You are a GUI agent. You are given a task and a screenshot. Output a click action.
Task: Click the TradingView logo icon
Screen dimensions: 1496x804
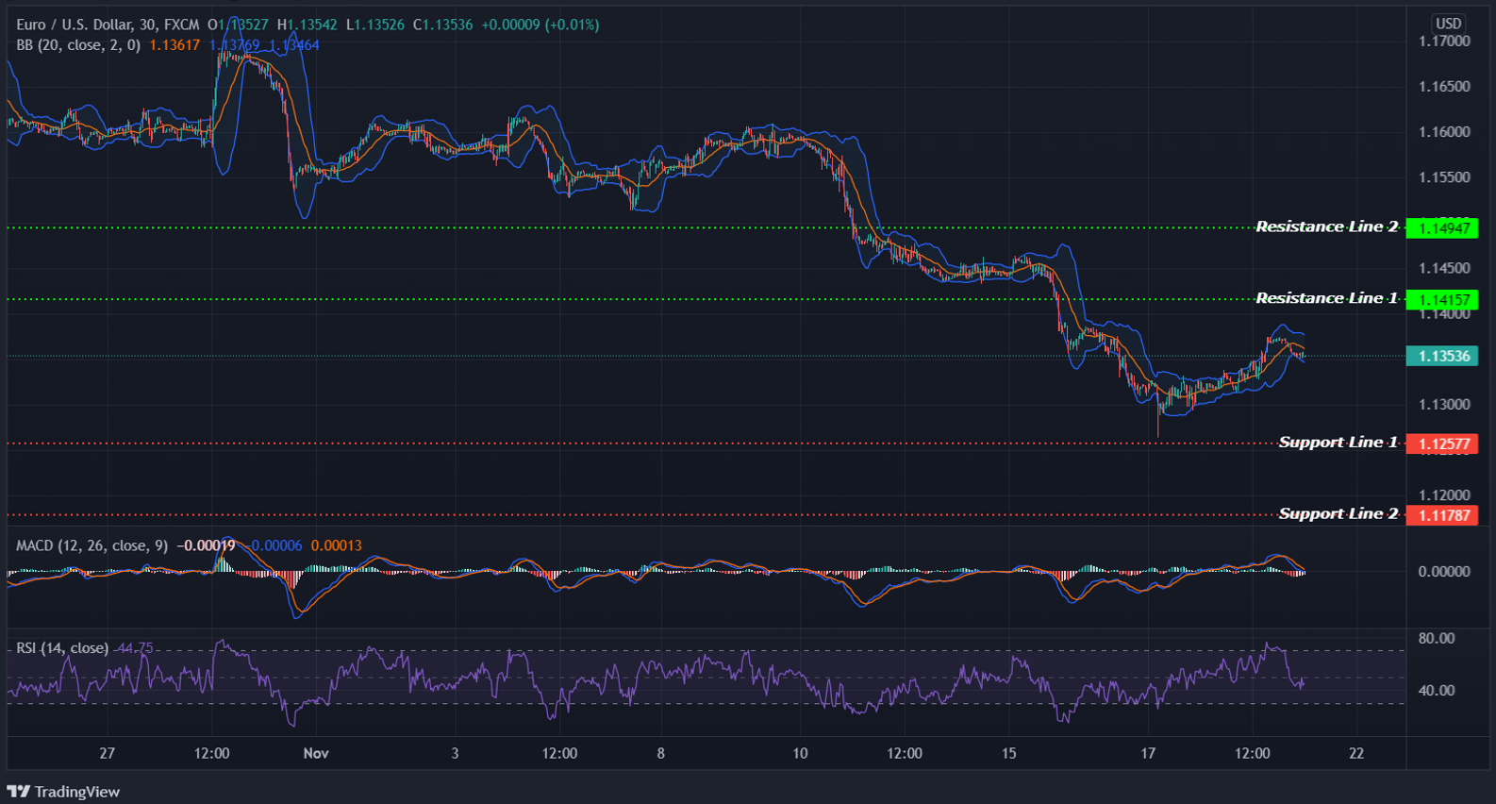19,791
